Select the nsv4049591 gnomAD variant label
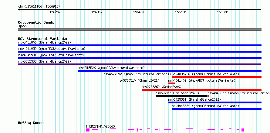 (x=52, y=55)
